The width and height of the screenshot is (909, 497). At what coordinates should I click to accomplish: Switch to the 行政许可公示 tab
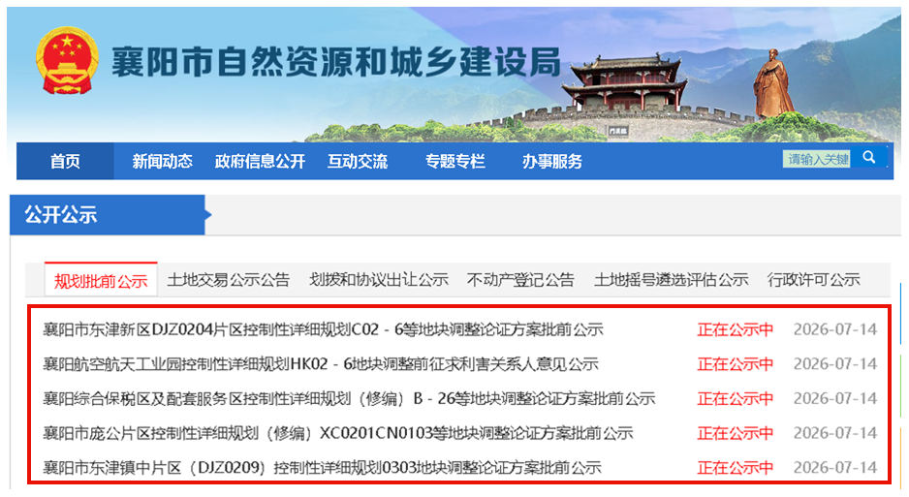point(814,280)
